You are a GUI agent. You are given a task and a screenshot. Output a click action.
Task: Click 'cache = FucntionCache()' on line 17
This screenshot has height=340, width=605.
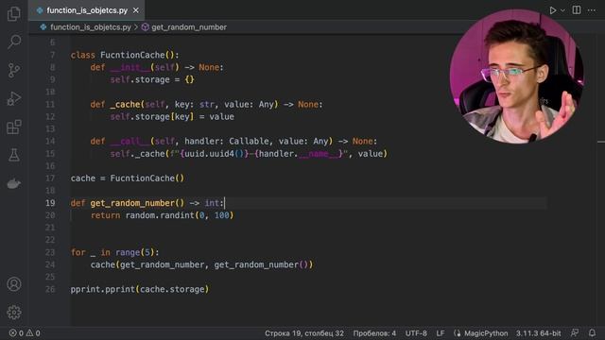(128, 178)
